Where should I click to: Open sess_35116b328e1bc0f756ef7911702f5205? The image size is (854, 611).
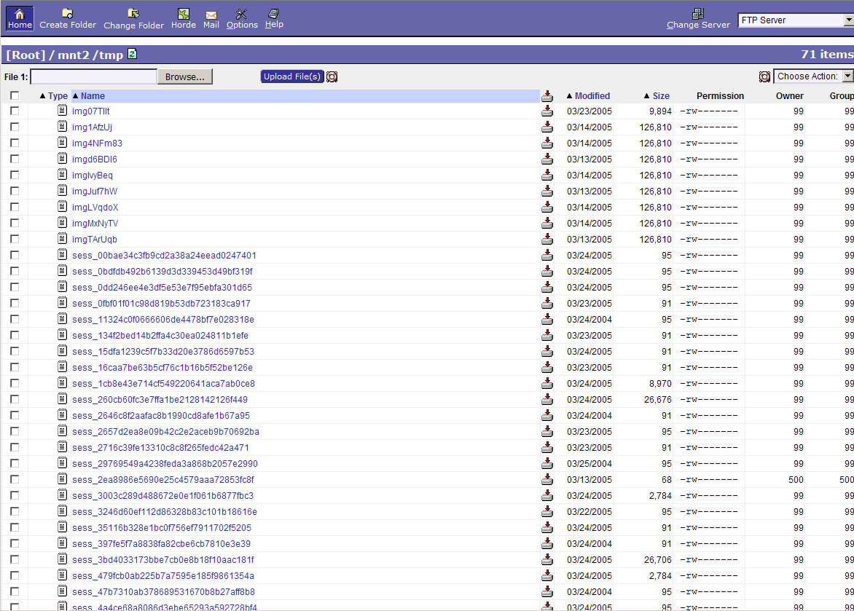click(x=162, y=528)
